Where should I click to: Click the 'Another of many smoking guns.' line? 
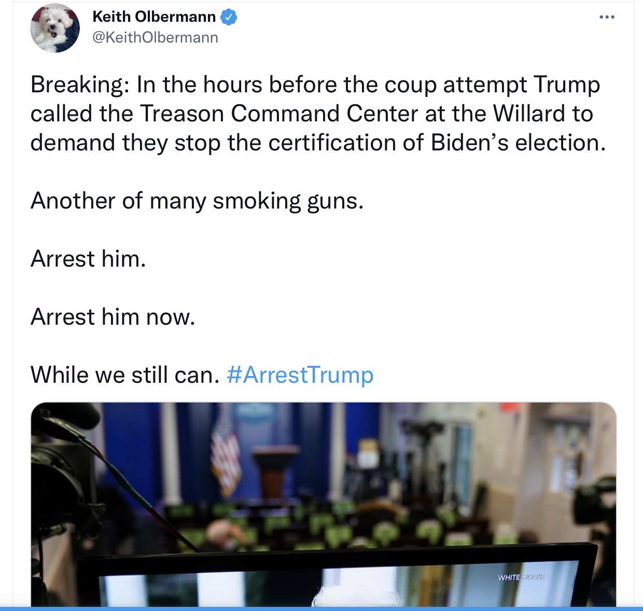[x=197, y=201]
